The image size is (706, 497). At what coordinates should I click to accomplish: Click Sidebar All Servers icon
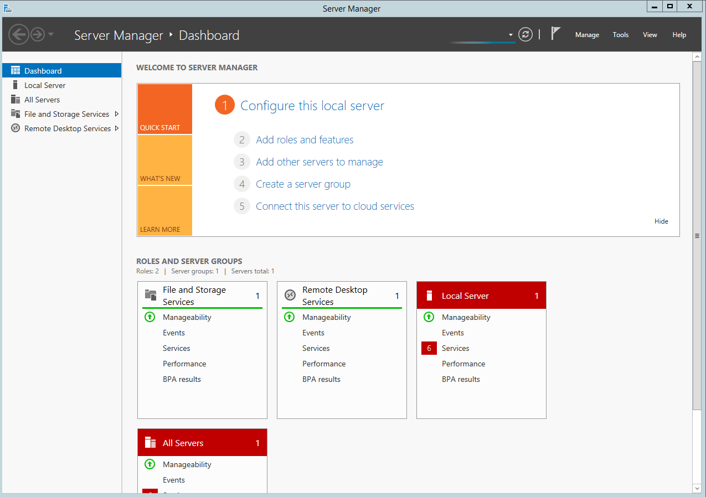tap(16, 100)
